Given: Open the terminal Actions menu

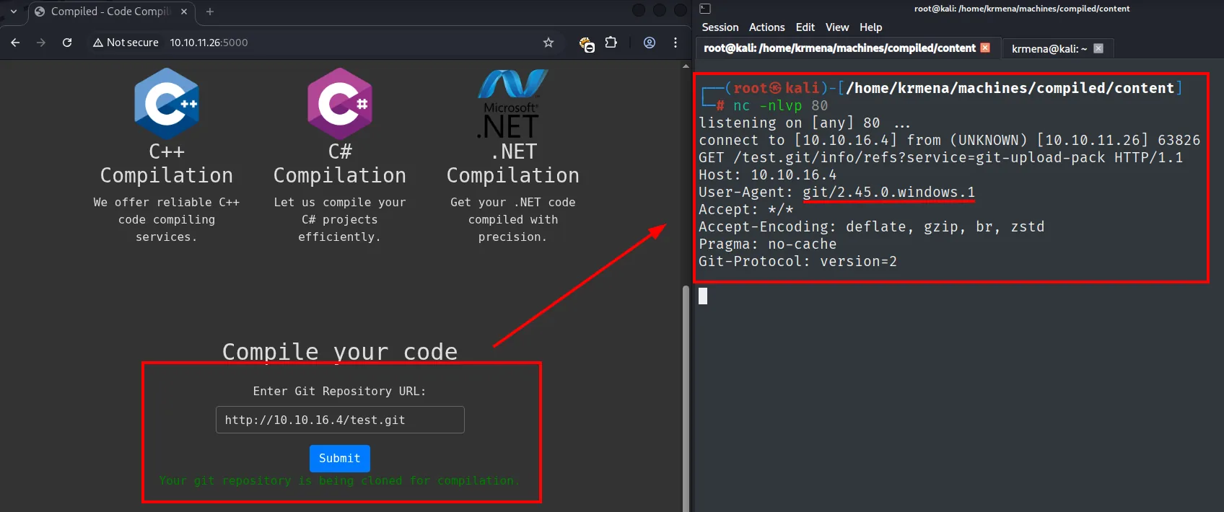Looking at the screenshot, I should [766, 27].
